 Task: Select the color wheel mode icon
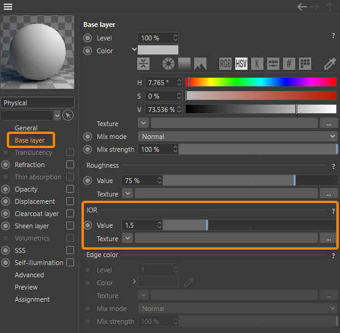(x=168, y=64)
